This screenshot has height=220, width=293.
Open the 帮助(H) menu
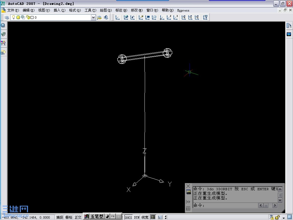[168, 10]
